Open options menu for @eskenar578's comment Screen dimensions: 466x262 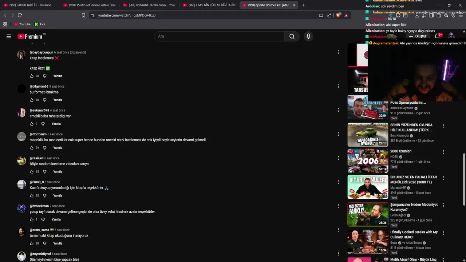pos(339,110)
